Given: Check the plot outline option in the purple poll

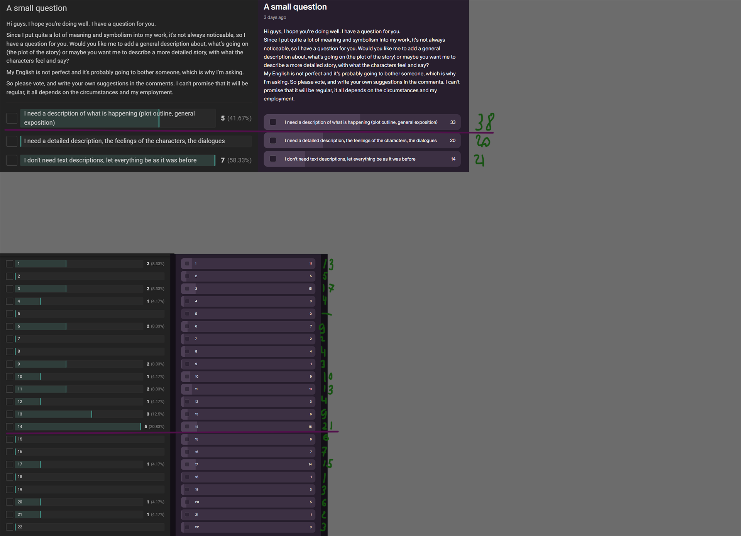Looking at the screenshot, I should pos(273,122).
